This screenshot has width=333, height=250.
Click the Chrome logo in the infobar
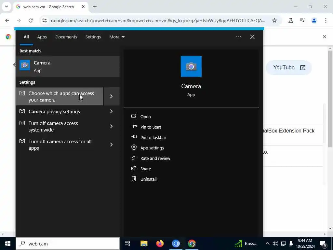tap(8, 37)
